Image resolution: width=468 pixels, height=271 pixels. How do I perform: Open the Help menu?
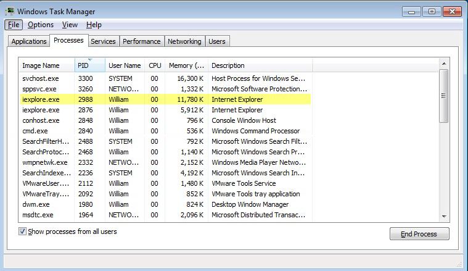pos(94,25)
